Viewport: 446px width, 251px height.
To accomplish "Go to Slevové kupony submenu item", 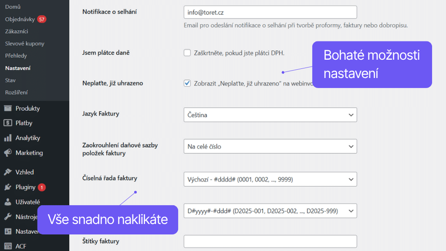I will (24, 44).
